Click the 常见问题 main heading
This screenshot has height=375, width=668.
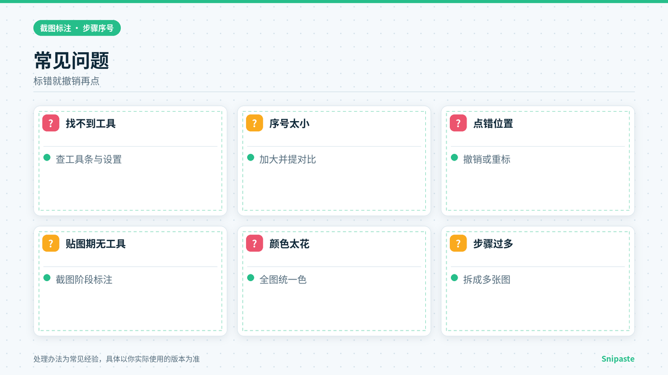tap(71, 61)
